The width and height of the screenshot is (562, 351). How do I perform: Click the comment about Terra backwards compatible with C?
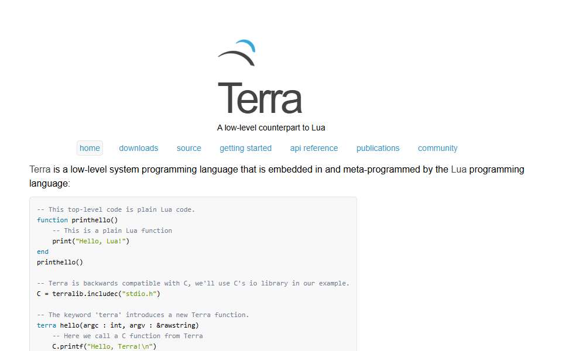tap(193, 283)
